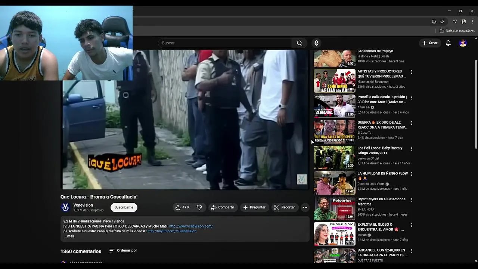Click video title Que Locura - Broma a Cosculluela!
Screen dimensions: 478x269
click(x=99, y=197)
